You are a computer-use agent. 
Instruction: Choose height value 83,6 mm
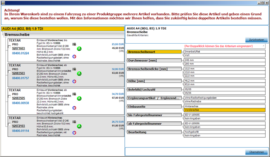point(225,84)
